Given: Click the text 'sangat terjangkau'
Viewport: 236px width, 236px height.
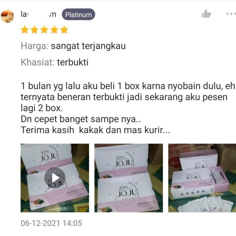Looking at the screenshot, I should click(88, 46).
